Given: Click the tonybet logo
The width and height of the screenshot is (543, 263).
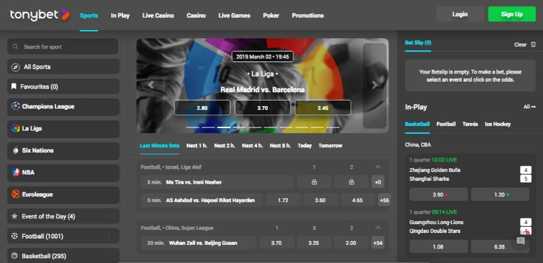Looking at the screenshot, I should (40, 15).
